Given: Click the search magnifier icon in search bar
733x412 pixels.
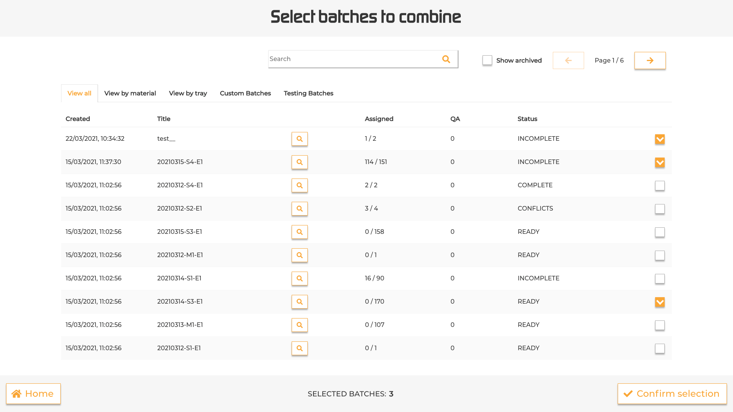Looking at the screenshot, I should click(x=446, y=59).
